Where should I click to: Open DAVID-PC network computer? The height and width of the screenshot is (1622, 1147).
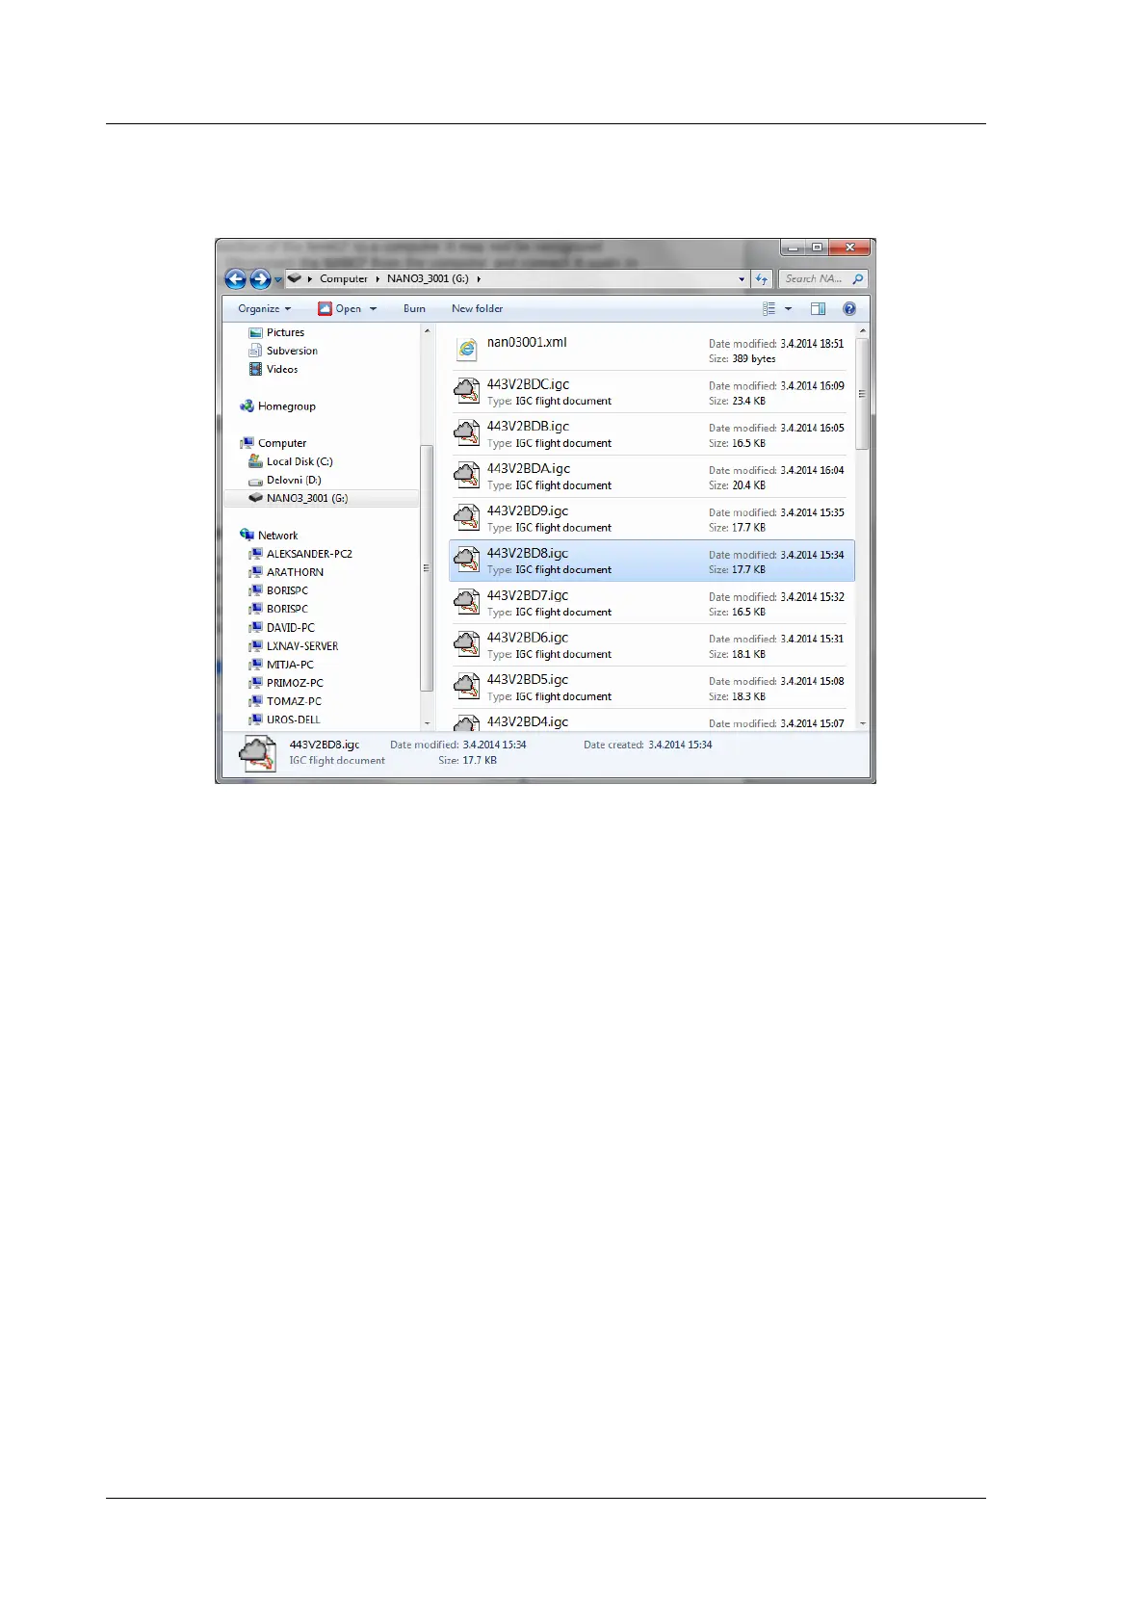coord(290,627)
